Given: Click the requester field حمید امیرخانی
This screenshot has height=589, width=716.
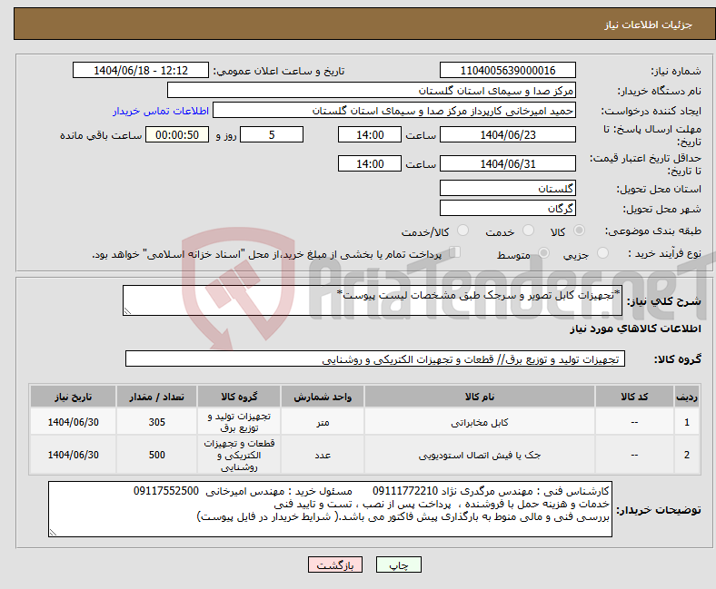Looking at the screenshot, I should [394, 111].
